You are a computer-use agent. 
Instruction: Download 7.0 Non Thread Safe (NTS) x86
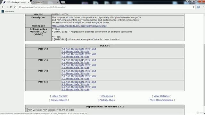(79, 76)
